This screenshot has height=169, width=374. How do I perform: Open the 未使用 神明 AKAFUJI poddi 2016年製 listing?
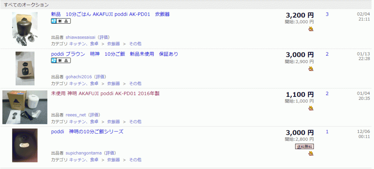(x=105, y=93)
